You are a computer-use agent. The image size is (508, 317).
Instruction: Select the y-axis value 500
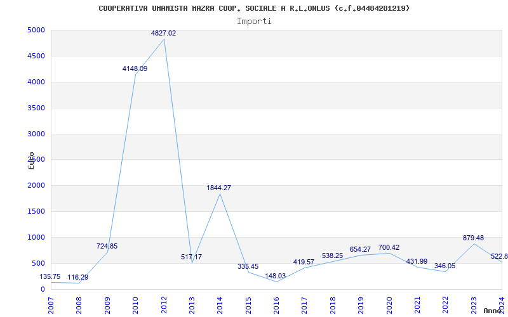[x=39, y=263]
